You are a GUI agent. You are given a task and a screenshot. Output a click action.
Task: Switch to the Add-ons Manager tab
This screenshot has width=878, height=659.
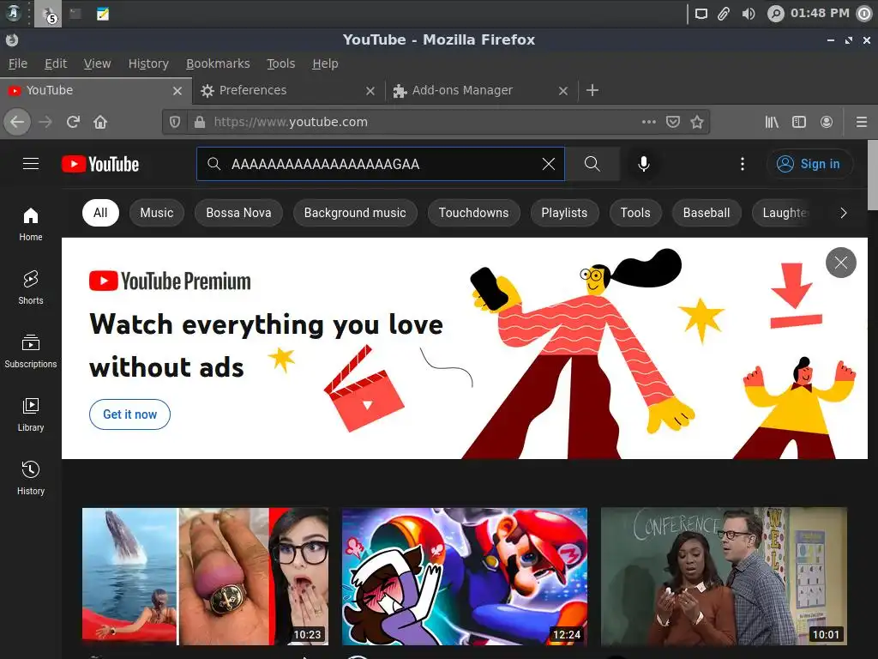coord(480,90)
